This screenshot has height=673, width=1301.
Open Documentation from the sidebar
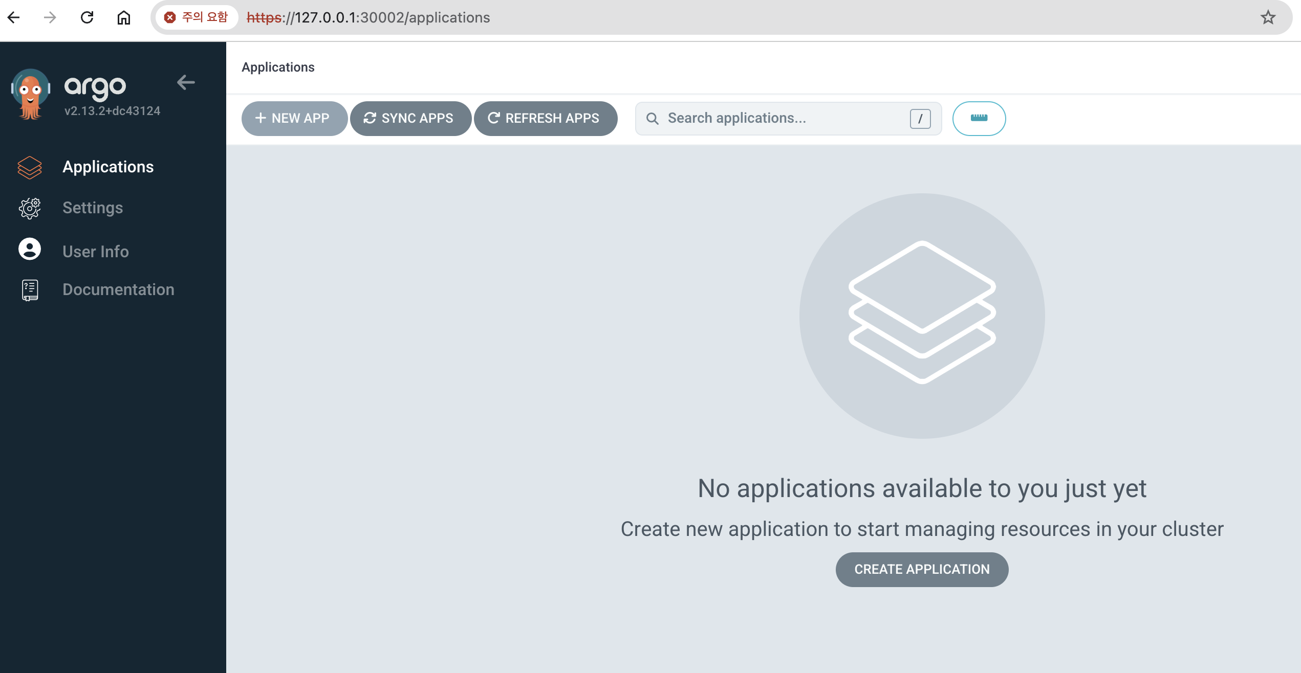point(118,290)
